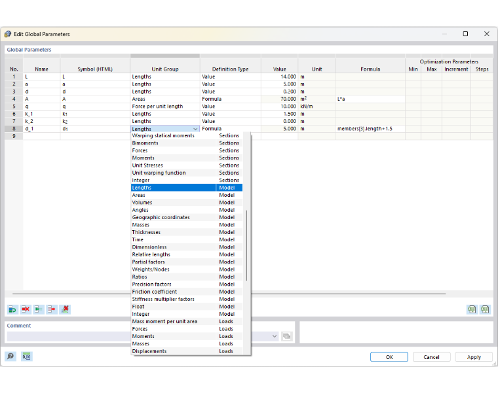This screenshot has height=393, width=498.
Task: Select row number 9 header
Action: (14, 136)
